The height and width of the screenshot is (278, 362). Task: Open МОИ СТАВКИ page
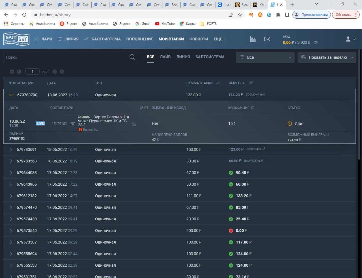(x=171, y=39)
